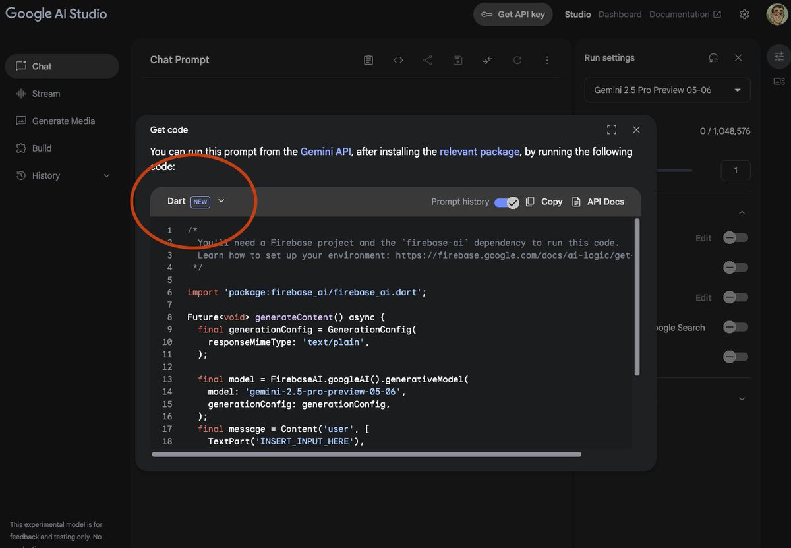Viewport: 791px width, 548px height.
Task: Click the code panel vertical scrollbar
Action: 637,297
